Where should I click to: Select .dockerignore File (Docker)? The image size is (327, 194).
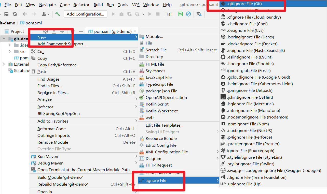[273, 44]
